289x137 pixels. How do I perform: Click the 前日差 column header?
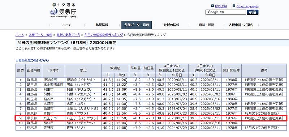coord(149,68)
